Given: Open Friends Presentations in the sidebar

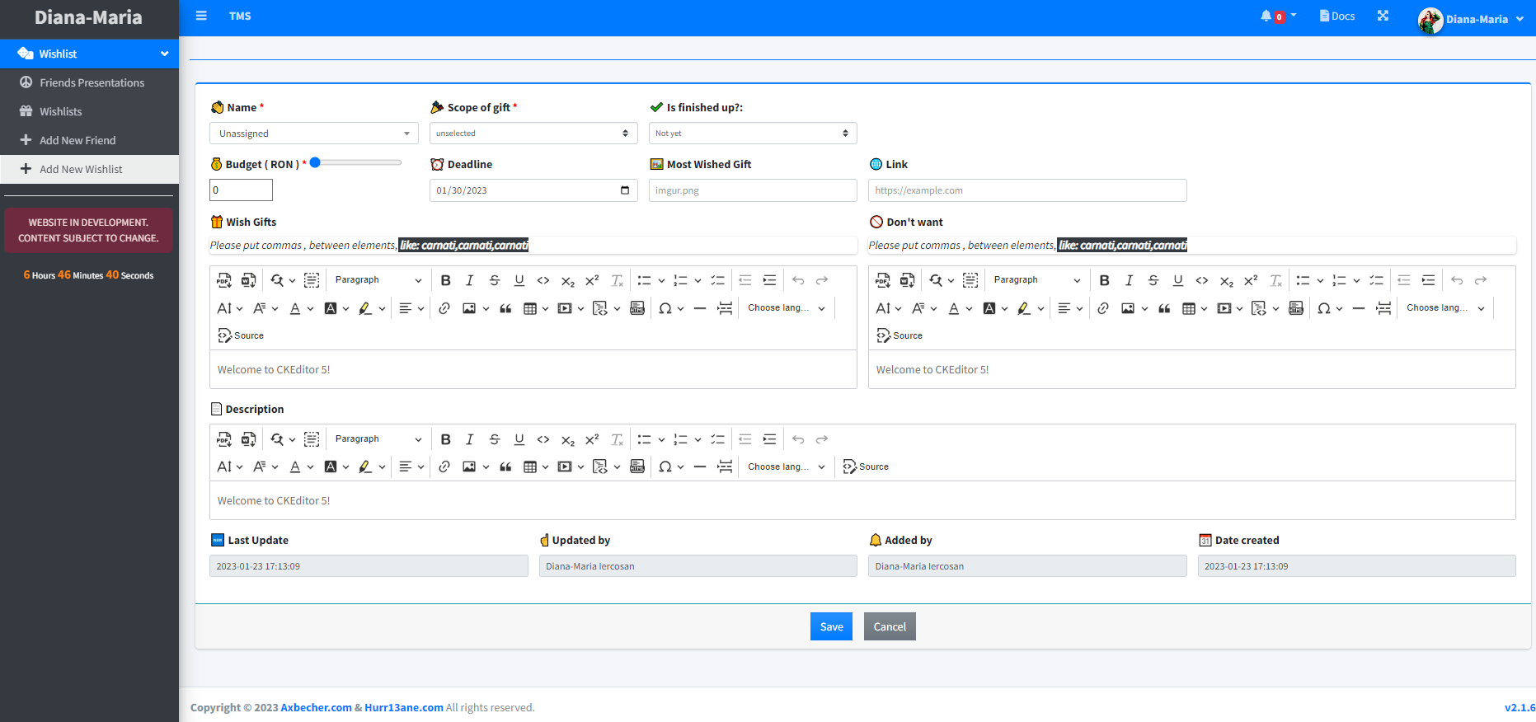Looking at the screenshot, I should pyautogui.click(x=92, y=82).
